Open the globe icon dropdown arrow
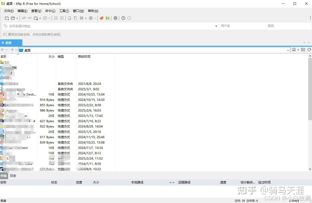The height and width of the screenshot is (203, 312). coord(95,18)
